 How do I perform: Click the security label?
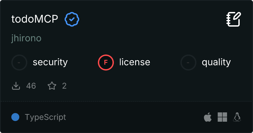(50, 62)
